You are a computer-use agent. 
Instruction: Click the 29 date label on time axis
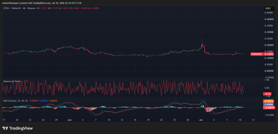point(56,120)
